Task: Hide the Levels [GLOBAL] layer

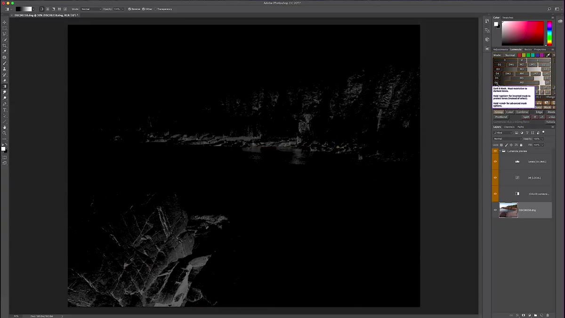Action: [x=495, y=161]
